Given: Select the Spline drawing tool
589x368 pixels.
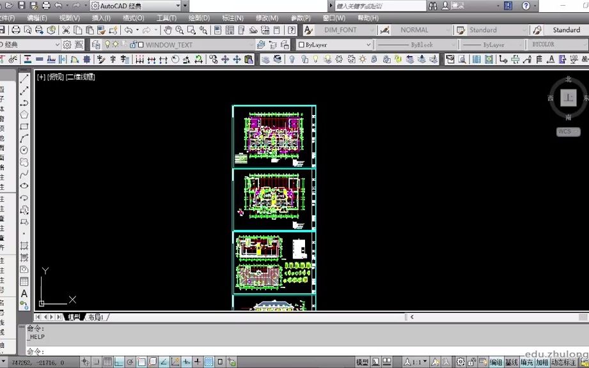Looking at the screenshot, I should click(x=24, y=174).
